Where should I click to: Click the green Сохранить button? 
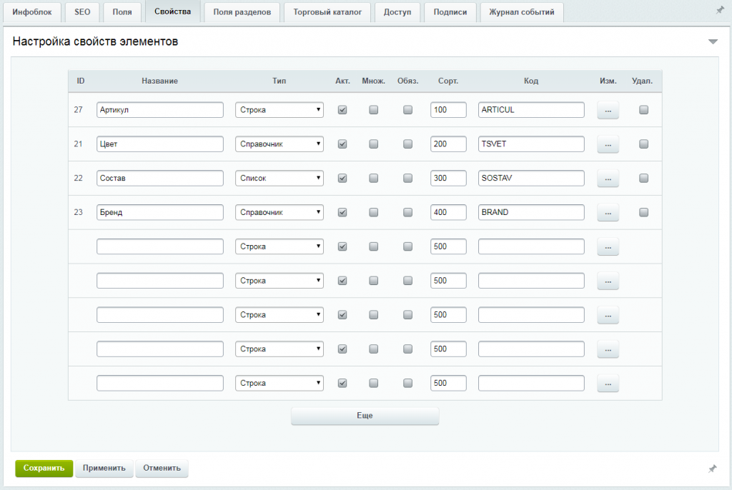pyautogui.click(x=44, y=468)
